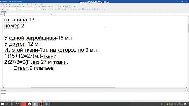Apply subscript formatting
Viewport: 189px width, 106px height.
coord(105,9)
